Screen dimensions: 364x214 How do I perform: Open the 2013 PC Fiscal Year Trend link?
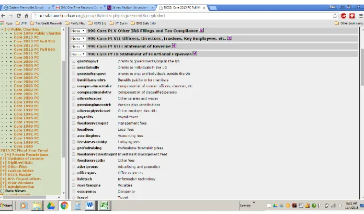click(24, 151)
